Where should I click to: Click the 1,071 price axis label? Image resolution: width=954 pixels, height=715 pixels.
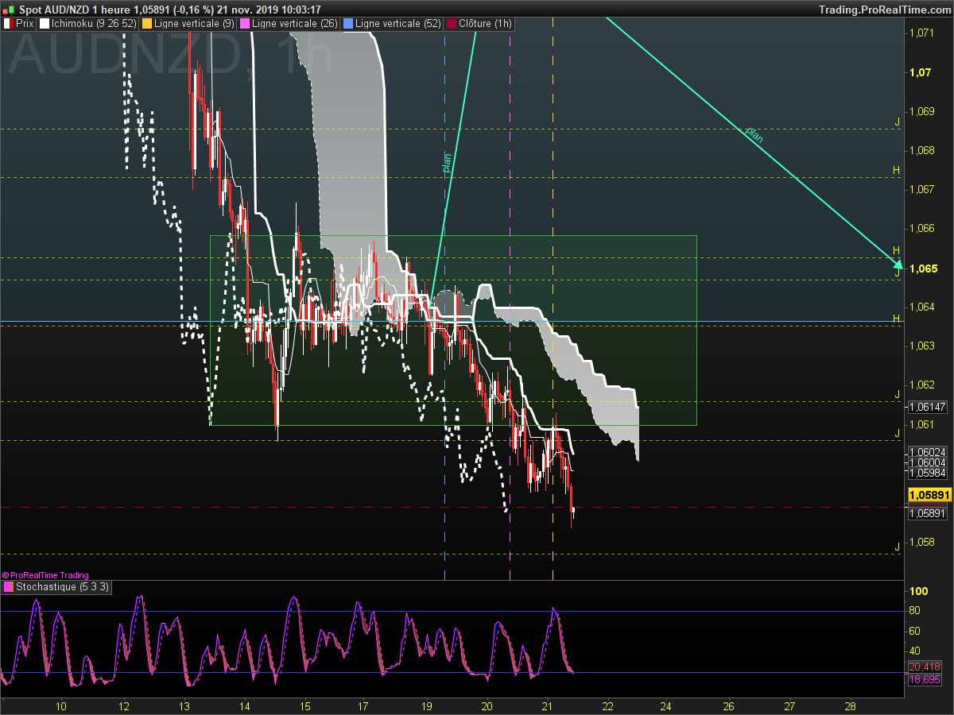921,33
